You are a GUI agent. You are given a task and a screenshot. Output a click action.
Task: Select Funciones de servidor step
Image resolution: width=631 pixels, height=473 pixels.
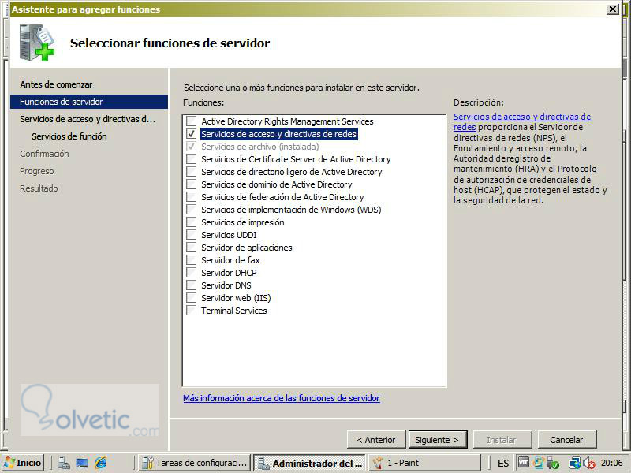click(88, 102)
